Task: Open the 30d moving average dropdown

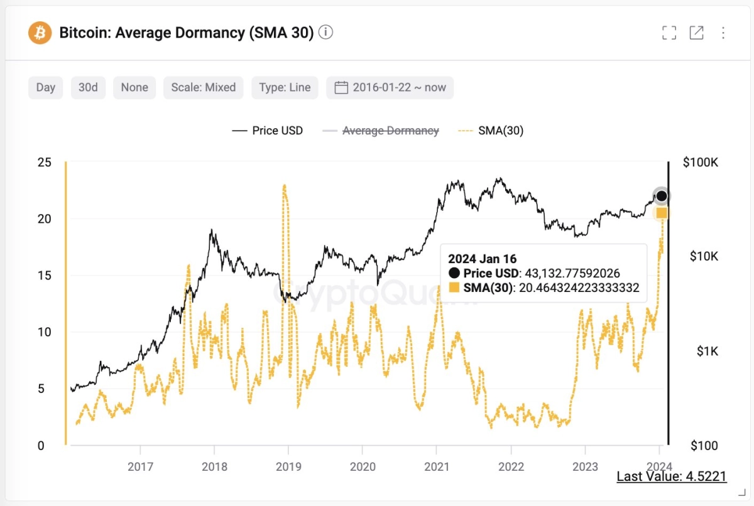Action: click(x=88, y=87)
